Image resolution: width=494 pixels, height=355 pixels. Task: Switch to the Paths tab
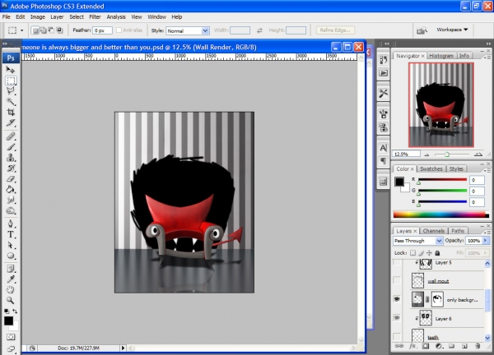(x=458, y=231)
